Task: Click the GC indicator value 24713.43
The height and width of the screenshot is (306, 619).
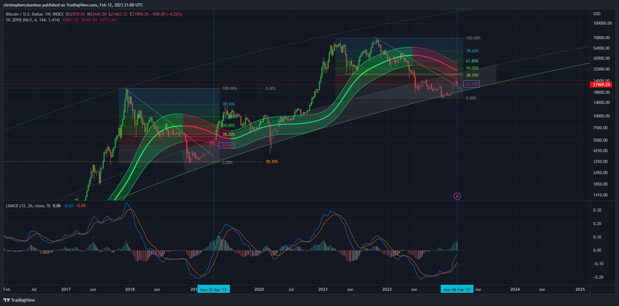Action: (107, 20)
